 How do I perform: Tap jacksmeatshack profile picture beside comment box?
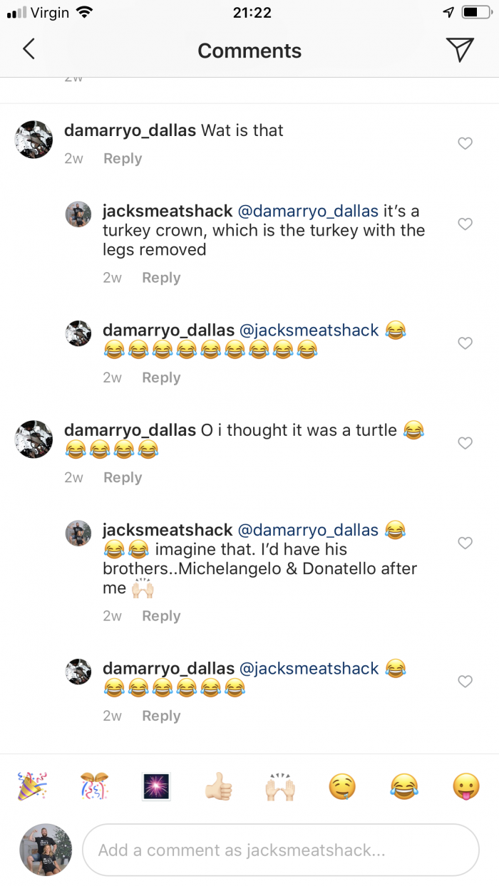click(x=45, y=850)
